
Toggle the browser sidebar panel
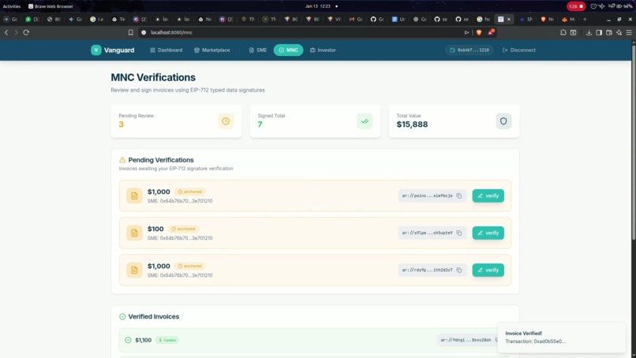pyautogui.click(x=599, y=32)
